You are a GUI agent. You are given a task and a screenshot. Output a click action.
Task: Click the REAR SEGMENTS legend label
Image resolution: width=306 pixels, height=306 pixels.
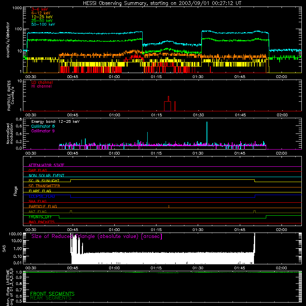51,298
